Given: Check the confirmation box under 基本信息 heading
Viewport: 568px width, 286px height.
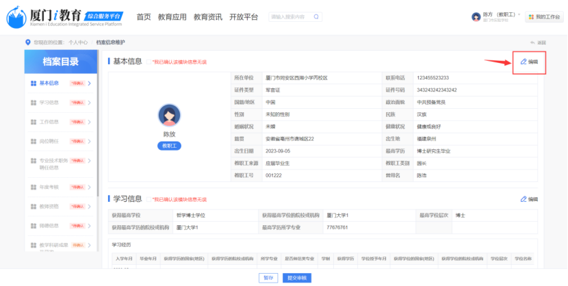Looking at the screenshot, I should [149, 62].
